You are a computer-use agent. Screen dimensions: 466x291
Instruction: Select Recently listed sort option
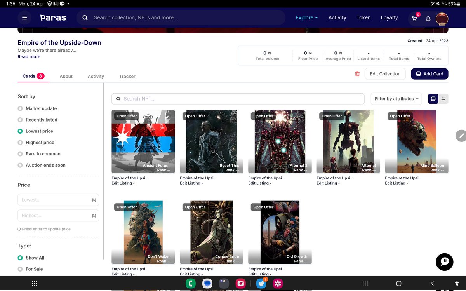[37, 120]
